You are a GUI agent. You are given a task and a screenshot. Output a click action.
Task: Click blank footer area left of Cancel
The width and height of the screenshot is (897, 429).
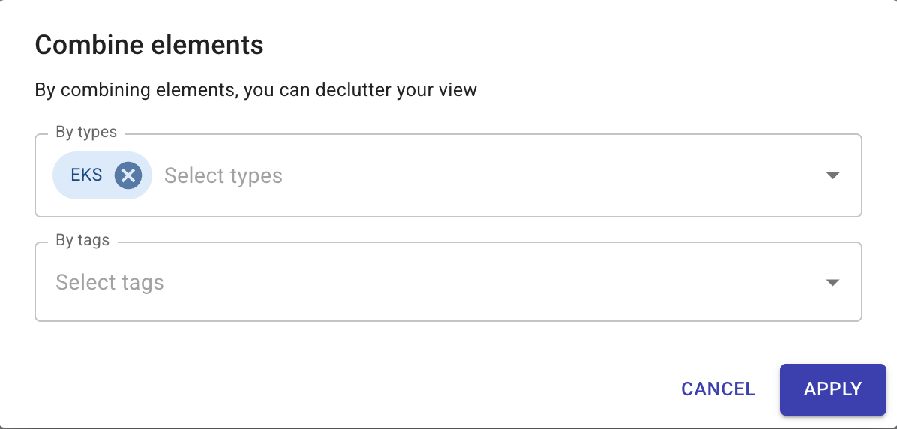(x=337, y=388)
